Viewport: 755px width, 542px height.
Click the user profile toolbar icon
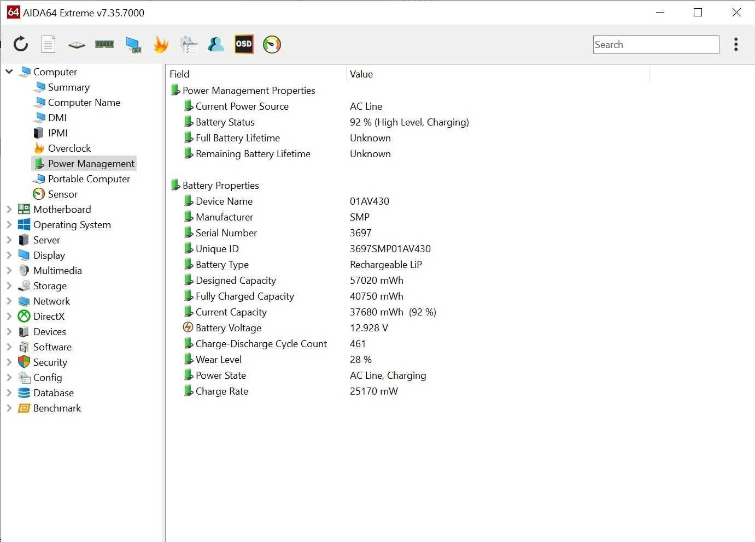[216, 44]
